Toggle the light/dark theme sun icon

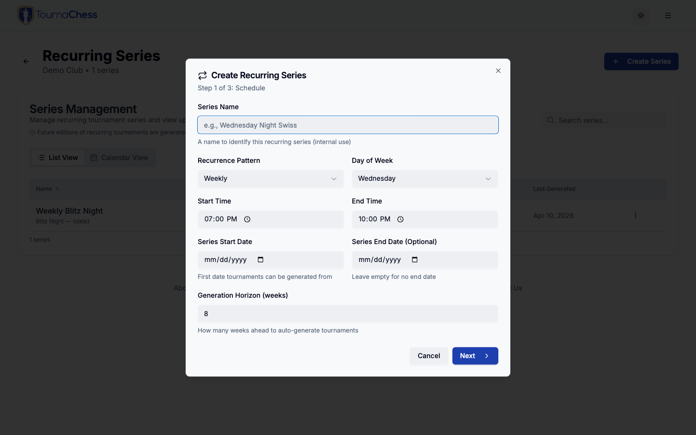coord(641,15)
